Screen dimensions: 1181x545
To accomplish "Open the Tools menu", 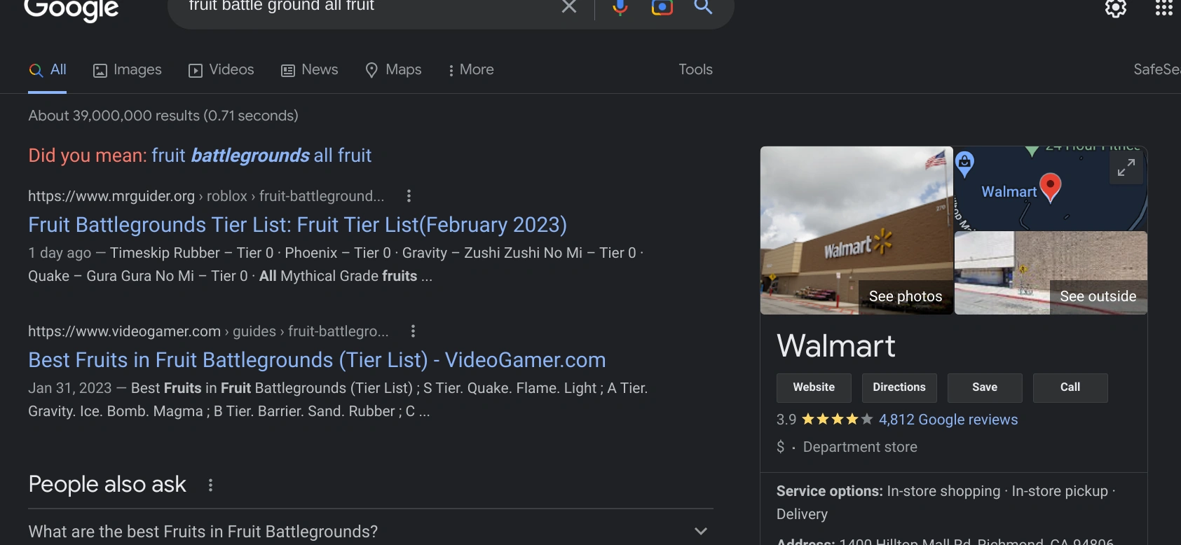I will [x=695, y=70].
